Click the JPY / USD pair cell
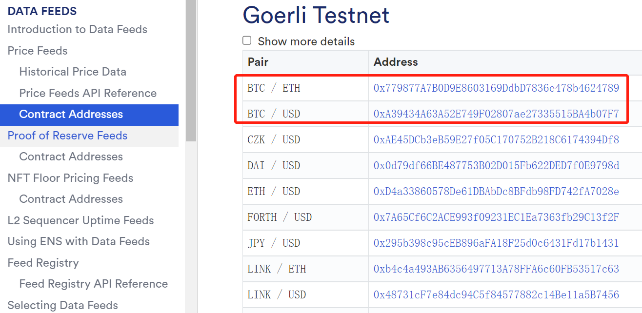642x313 pixels. click(x=305, y=243)
